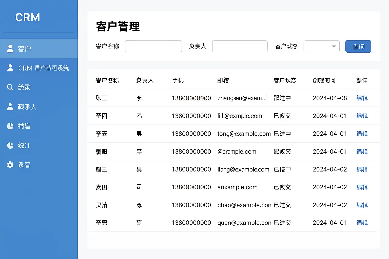Focus the 负责人 filter input field
Image resolution: width=389 pixels, height=259 pixels.
(240, 47)
